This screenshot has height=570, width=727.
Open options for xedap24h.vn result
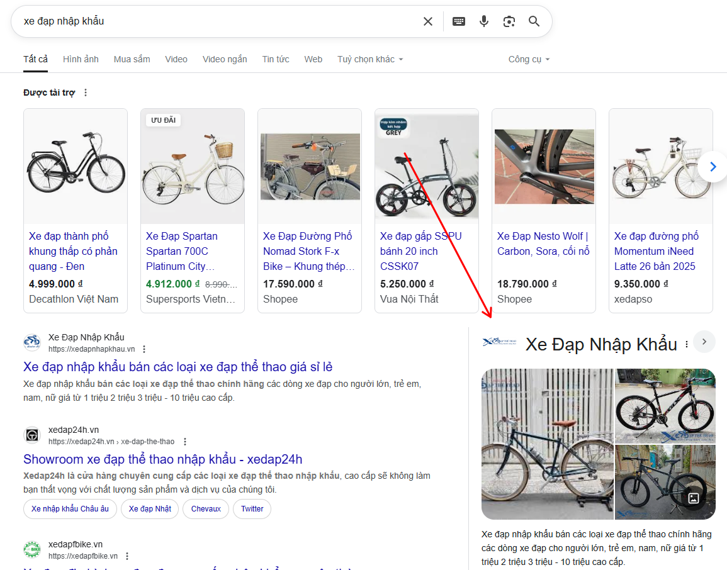click(185, 442)
